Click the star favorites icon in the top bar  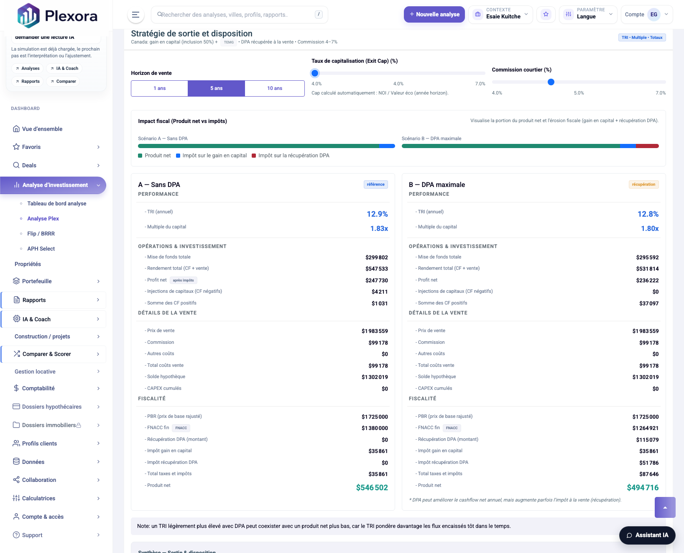pos(546,15)
